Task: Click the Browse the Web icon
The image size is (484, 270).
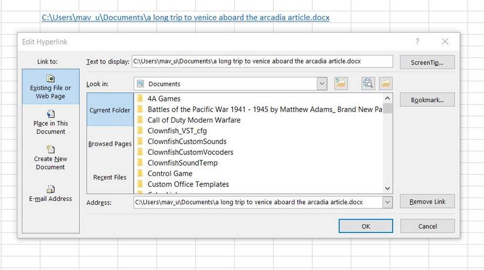Action: (x=368, y=83)
